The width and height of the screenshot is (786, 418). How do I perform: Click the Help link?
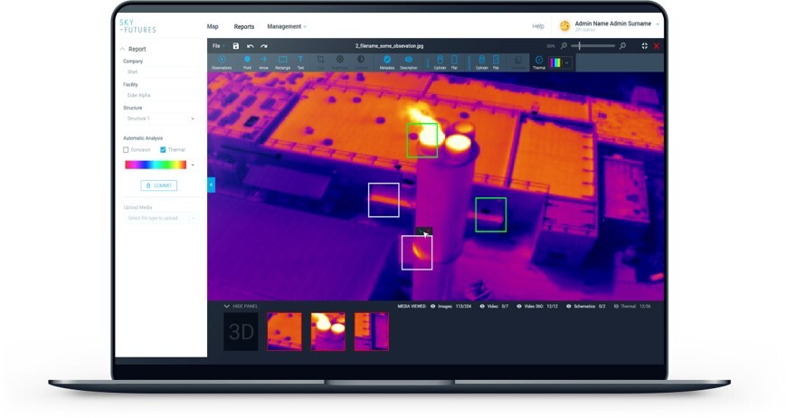coord(538,26)
